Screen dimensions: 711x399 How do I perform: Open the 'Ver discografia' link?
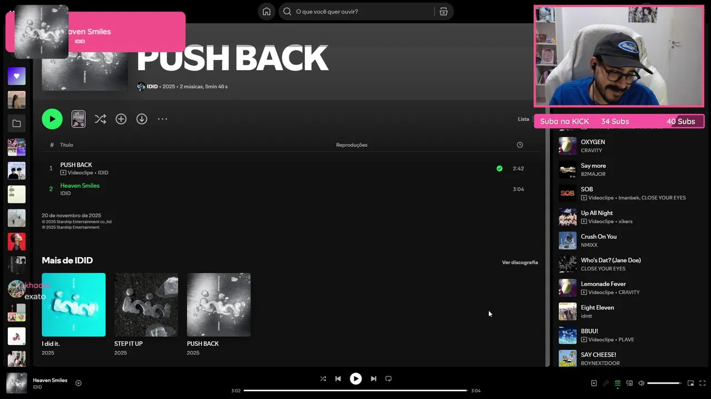tap(520, 262)
